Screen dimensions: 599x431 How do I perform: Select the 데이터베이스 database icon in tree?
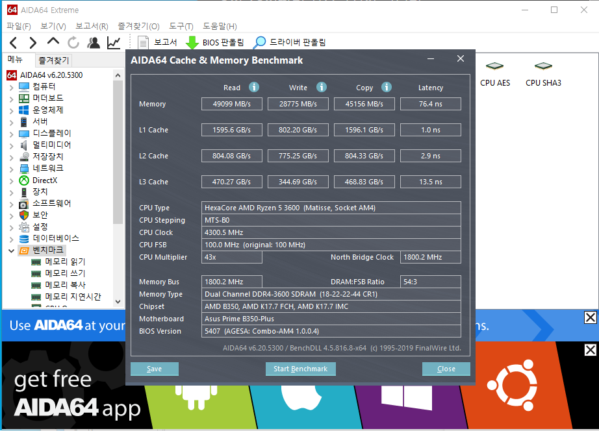[x=24, y=239]
